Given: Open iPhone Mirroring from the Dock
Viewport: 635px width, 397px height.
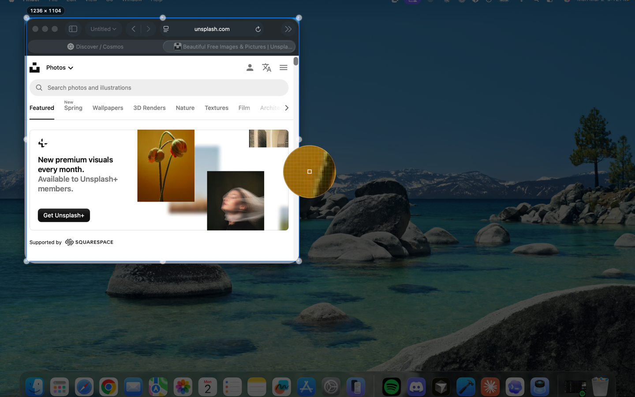Looking at the screenshot, I should [356, 387].
